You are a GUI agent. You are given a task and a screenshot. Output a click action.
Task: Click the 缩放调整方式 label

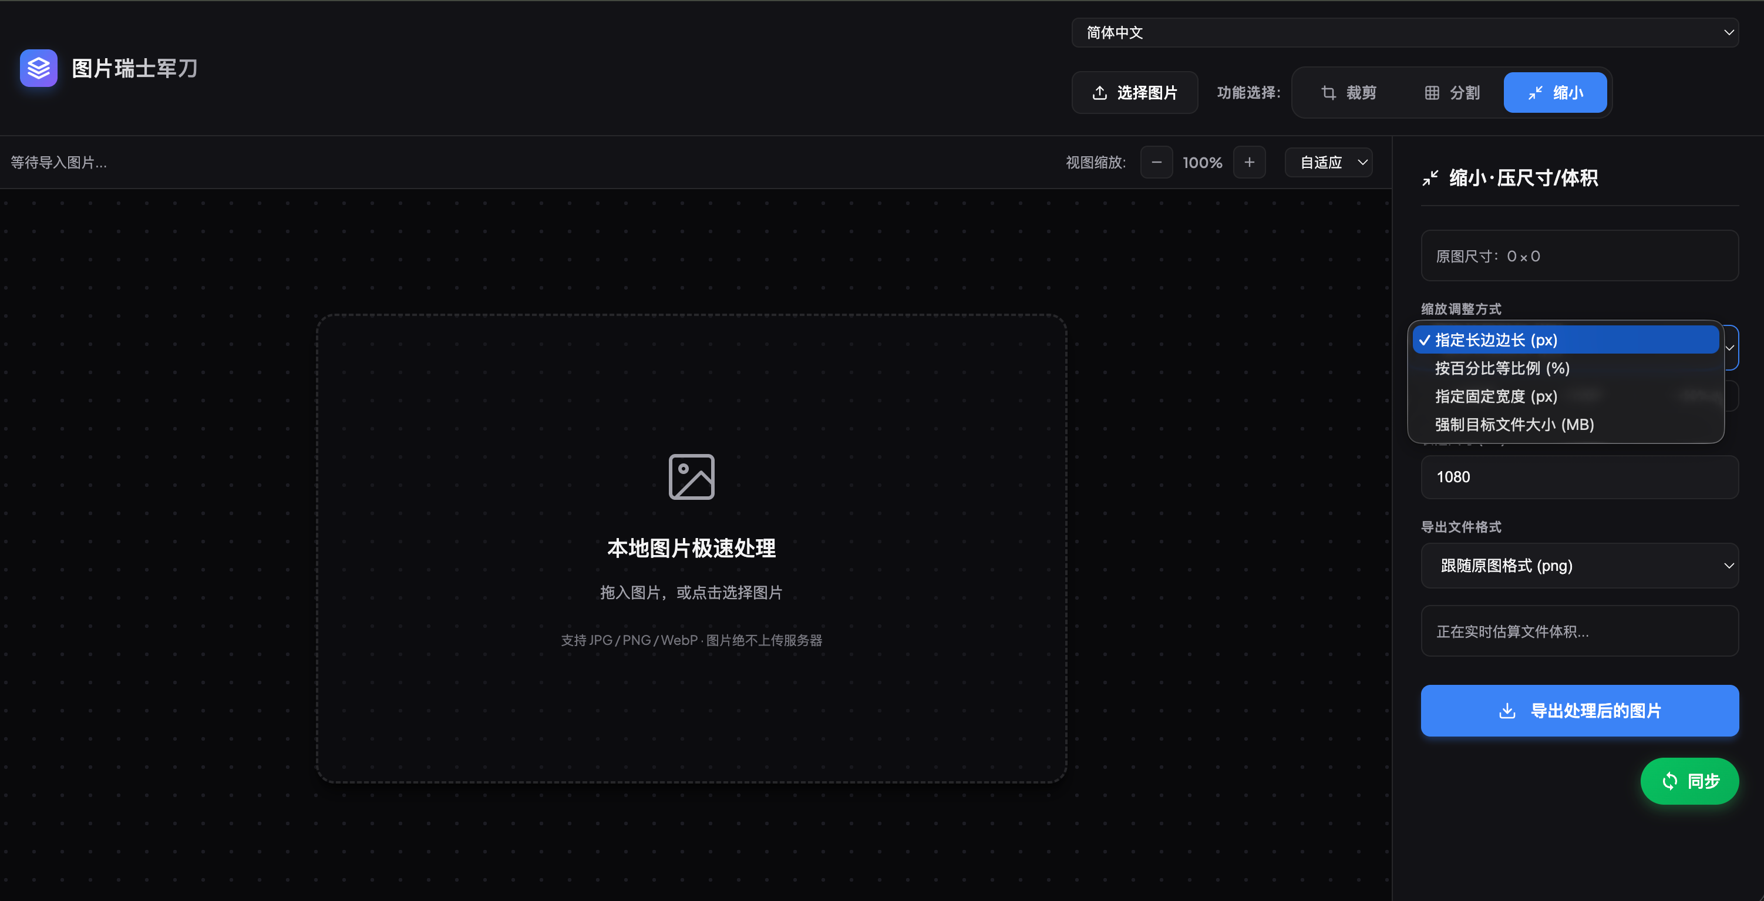tap(1462, 309)
